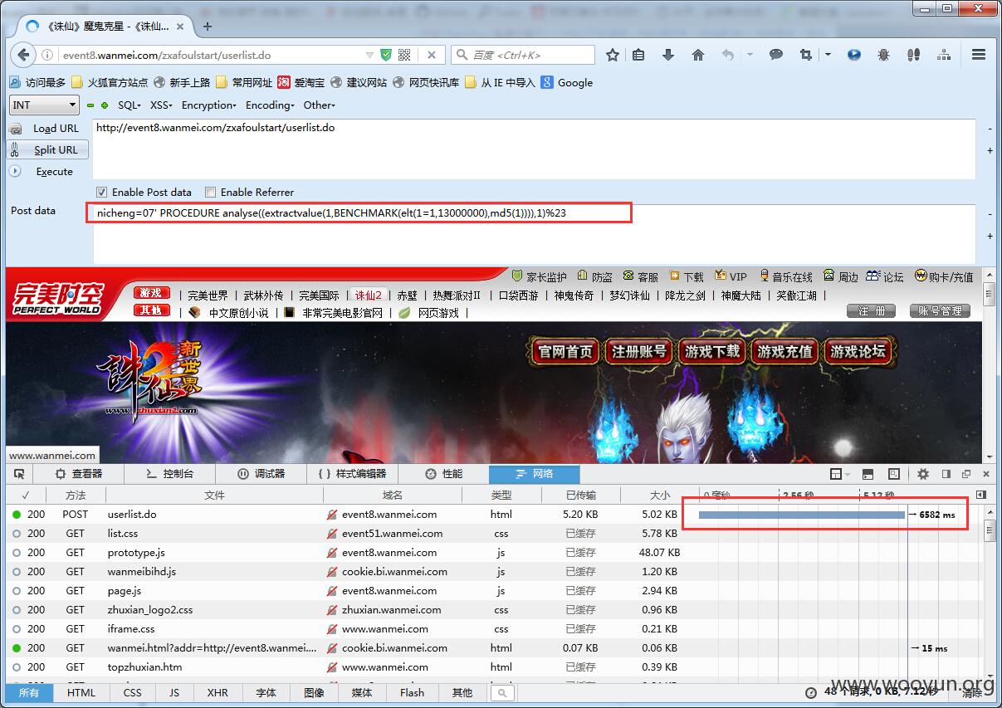Open the devtools settings gear icon
Viewport: 1002px width, 708px height.
click(923, 474)
